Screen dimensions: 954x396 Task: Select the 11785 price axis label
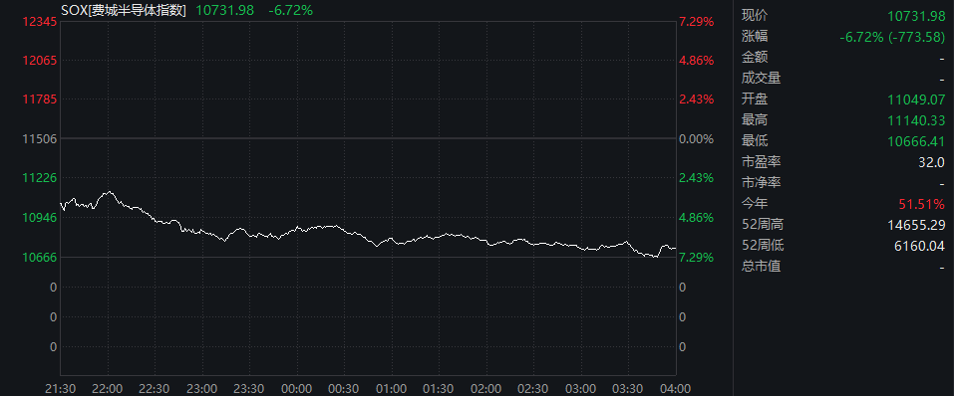pos(39,99)
